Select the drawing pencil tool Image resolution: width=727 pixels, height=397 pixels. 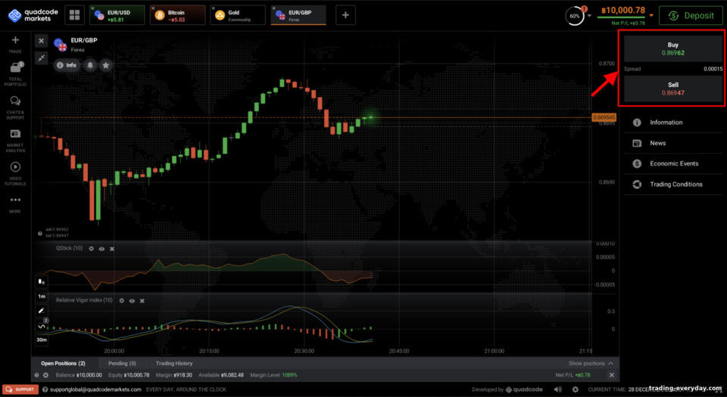[42, 311]
